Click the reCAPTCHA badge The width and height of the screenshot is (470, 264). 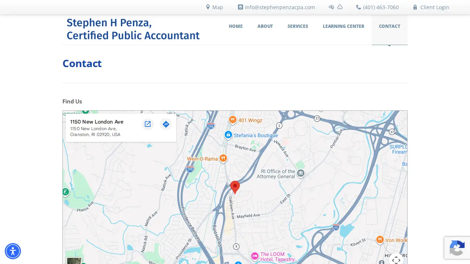(x=457, y=248)
